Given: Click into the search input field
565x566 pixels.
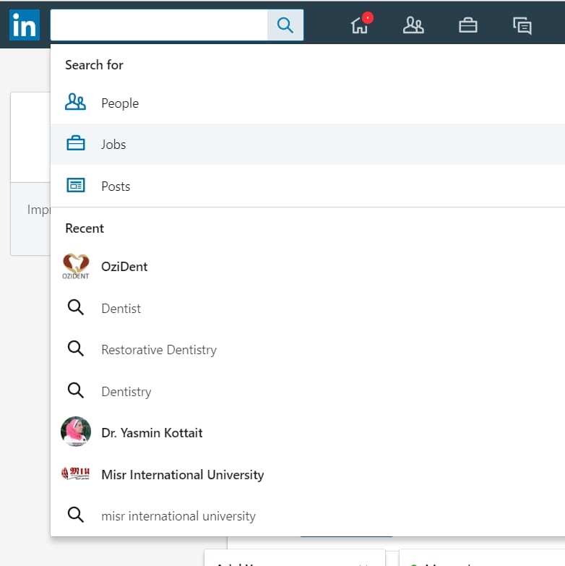Looking at the screenshot, I should coord(159,25).
